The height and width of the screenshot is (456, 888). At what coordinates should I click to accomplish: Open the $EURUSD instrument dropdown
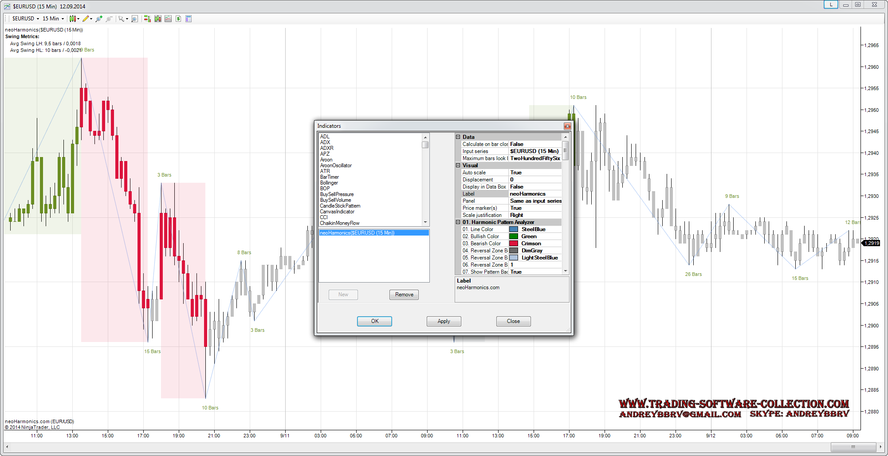[26, 19]
